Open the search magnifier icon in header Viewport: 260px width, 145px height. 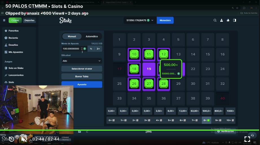(215, 20)
